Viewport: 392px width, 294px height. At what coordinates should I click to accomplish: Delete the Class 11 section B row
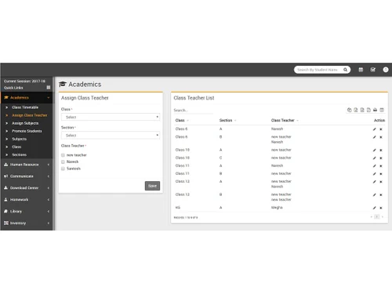(381, 173)
